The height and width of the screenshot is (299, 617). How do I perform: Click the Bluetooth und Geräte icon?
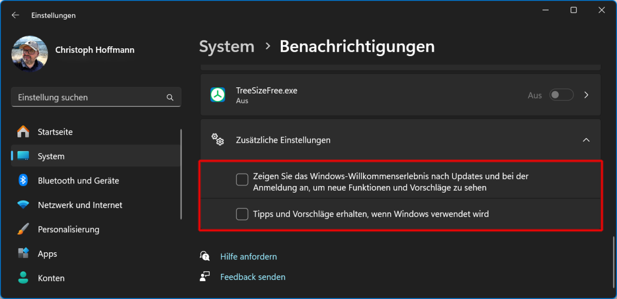(x=23, y=180)
